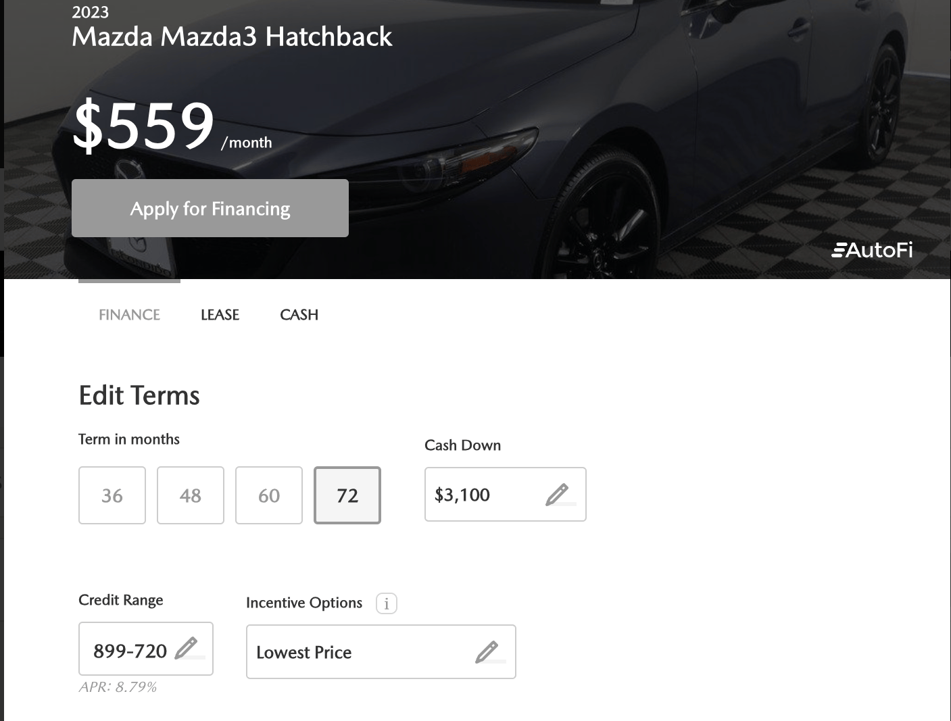Switch to the CASH tab
951x721 pixels.
299,315
